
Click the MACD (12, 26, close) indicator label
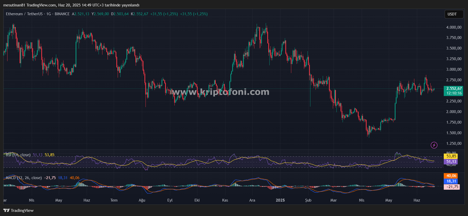[x=24, y=178]
